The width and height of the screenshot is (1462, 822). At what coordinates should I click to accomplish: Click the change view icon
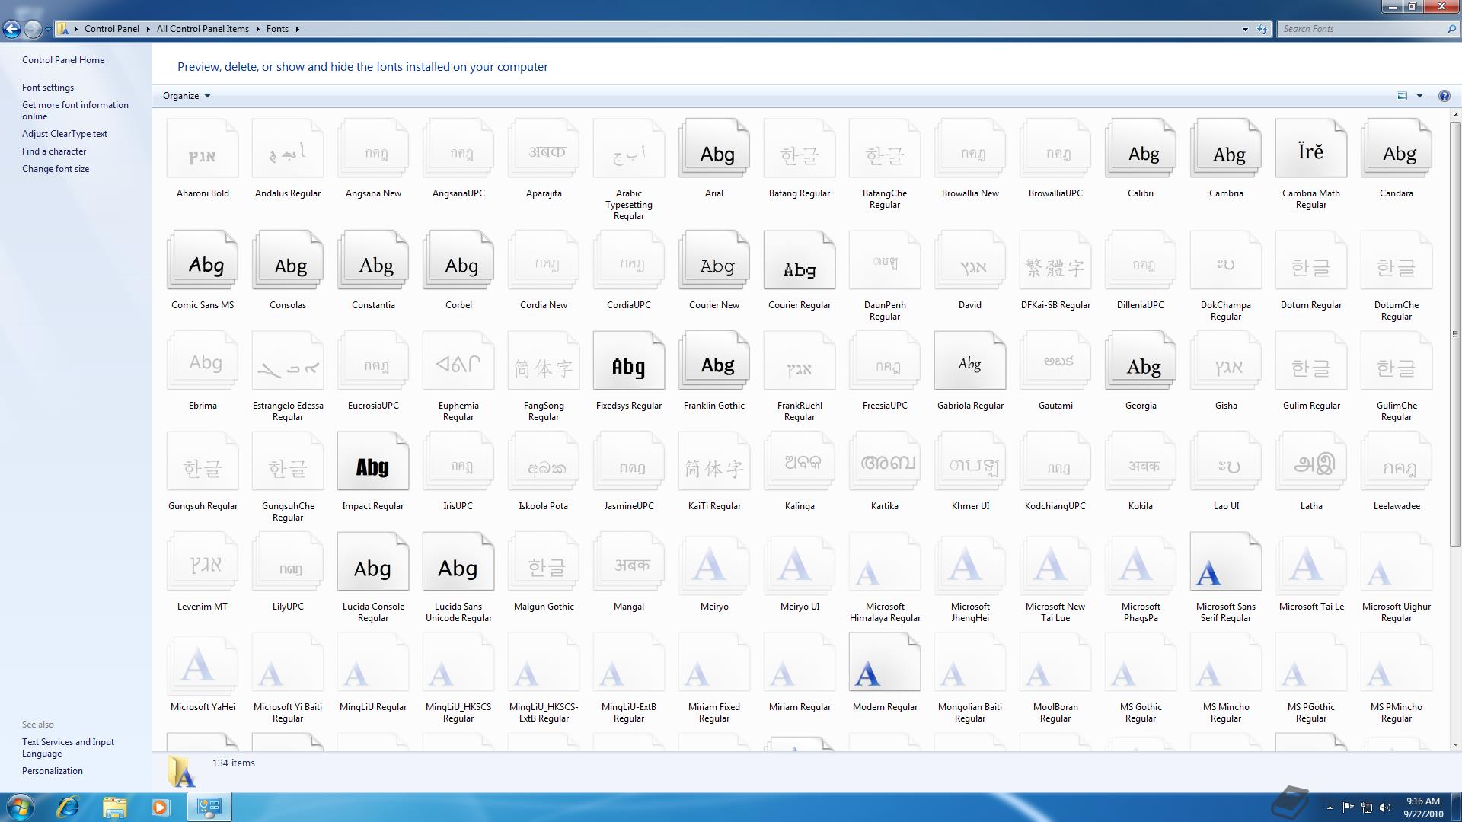pos(1402,96)
